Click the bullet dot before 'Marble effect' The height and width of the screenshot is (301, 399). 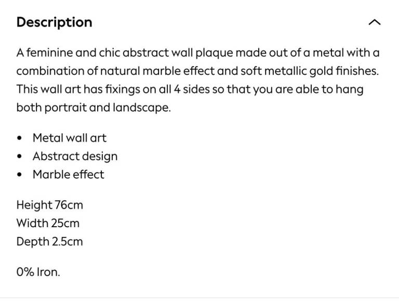coord(20,175)
